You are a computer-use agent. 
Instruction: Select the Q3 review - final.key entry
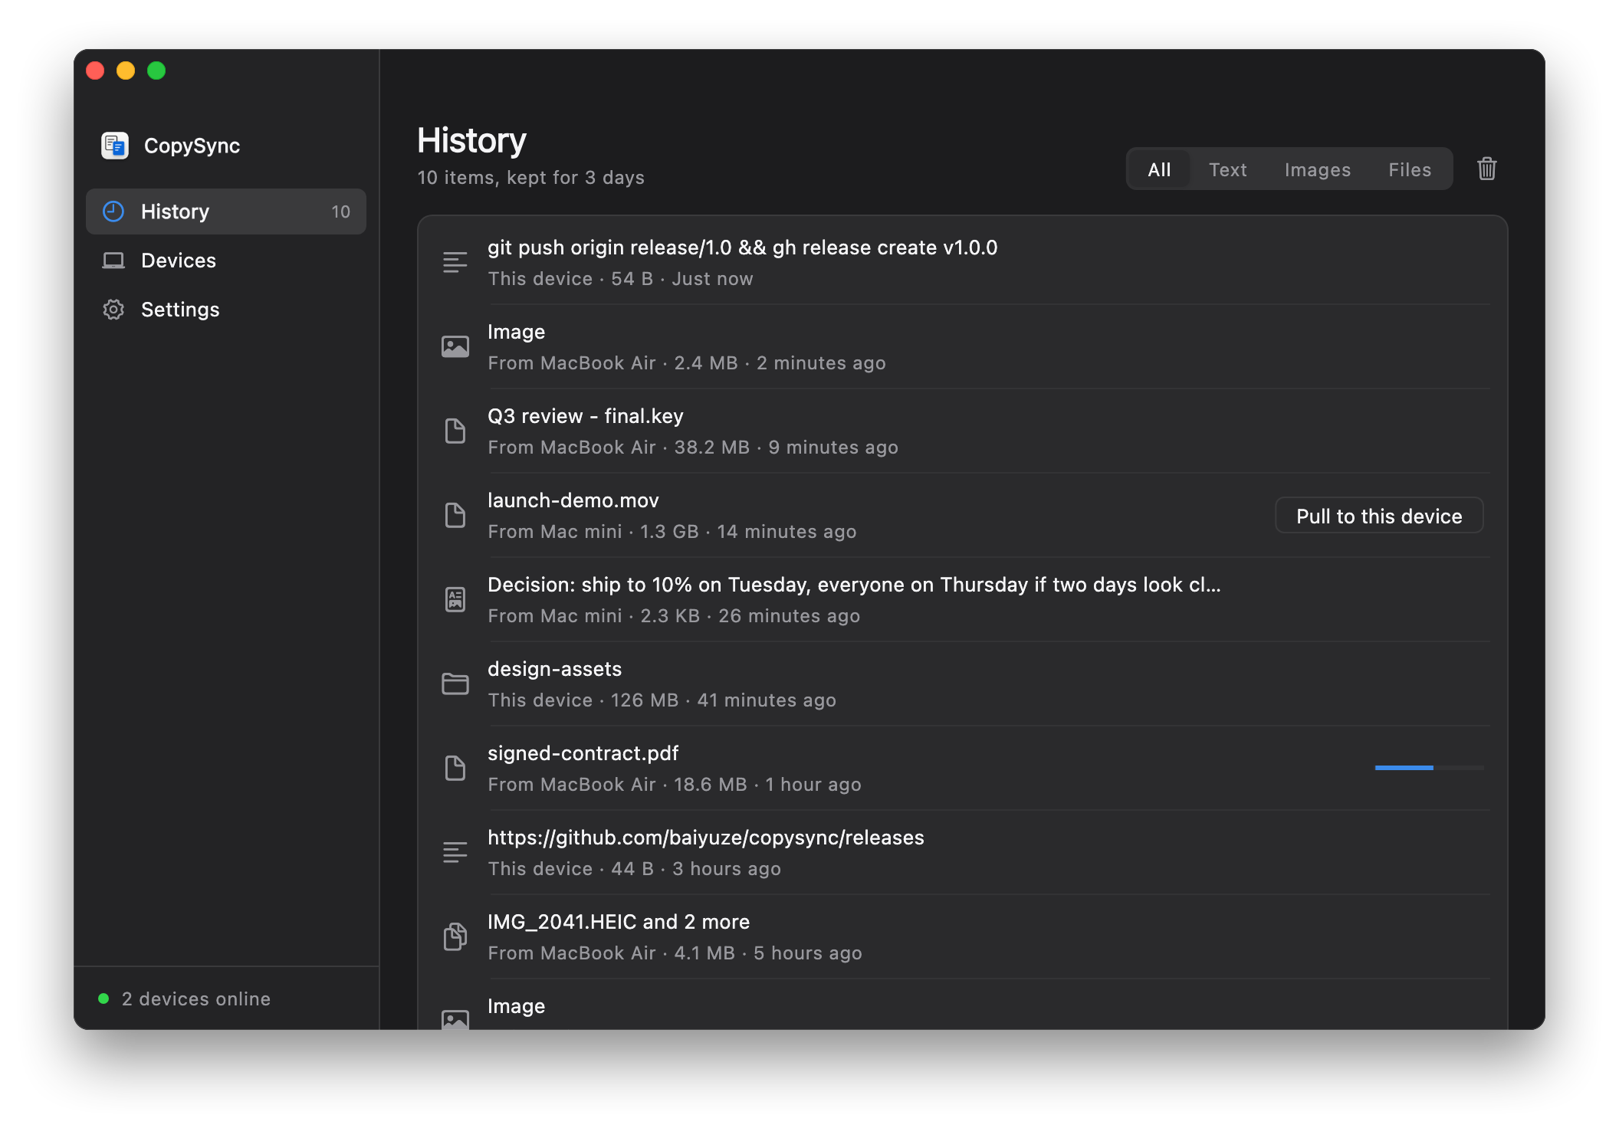click(963, 431)
